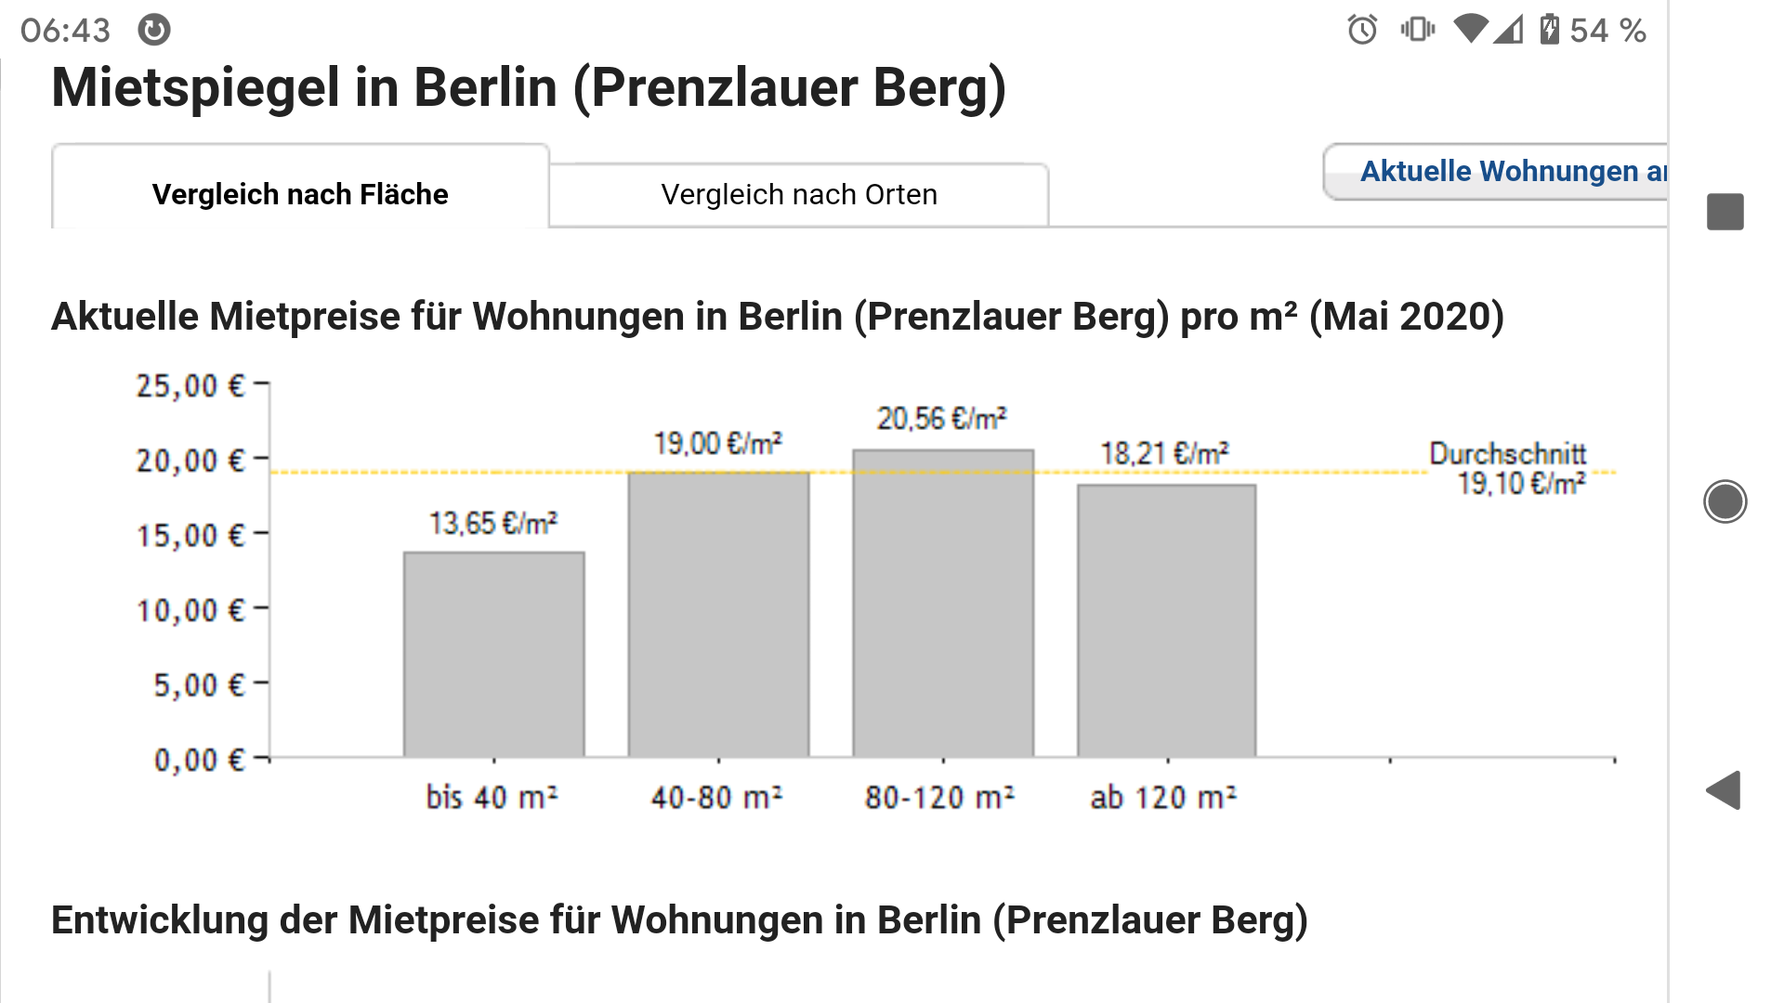Tap the Entwicklung der Mietpreise heading
Screen dimensions: 1784x1003
(679, 920)
